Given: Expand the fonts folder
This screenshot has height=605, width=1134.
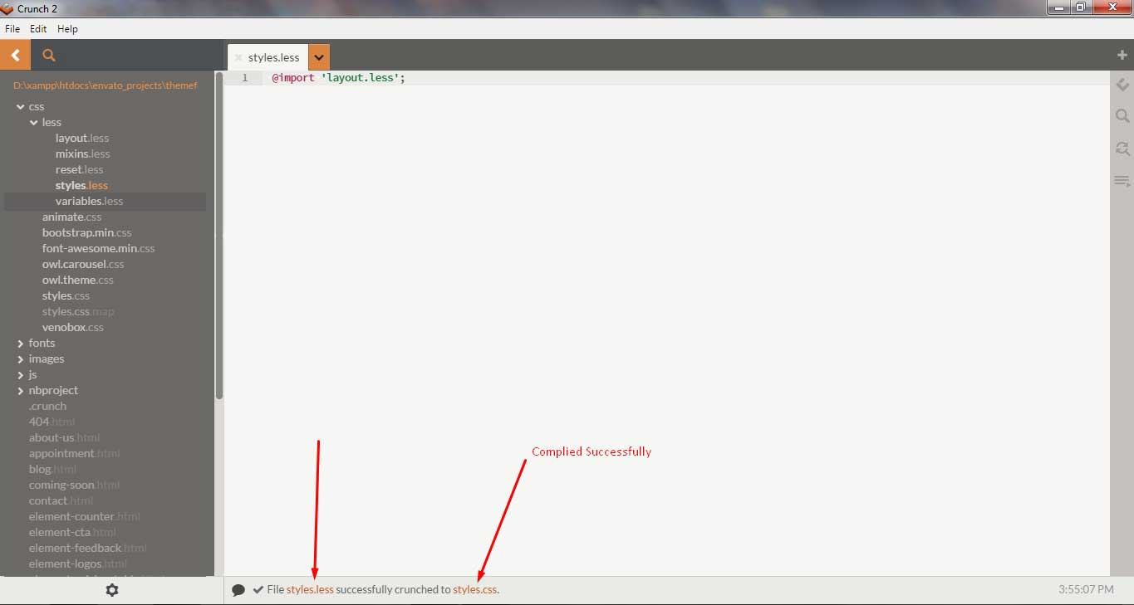Looking at the screenshot, I should [21, 343].
